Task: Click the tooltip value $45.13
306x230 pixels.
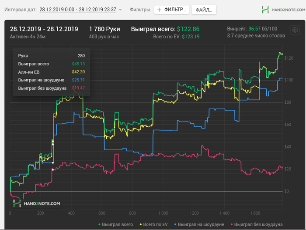Action: [78, 64]
